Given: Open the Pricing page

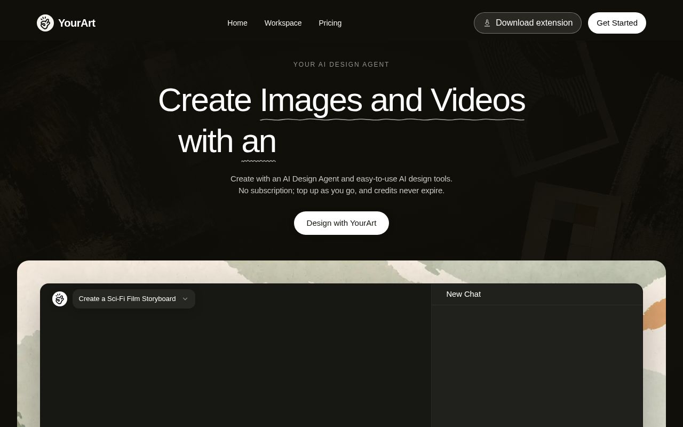Looking at the screenshot, I should [x=330, y=23].
